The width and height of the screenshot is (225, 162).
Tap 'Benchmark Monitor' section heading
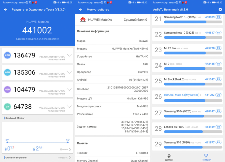[x=15, y=118]
